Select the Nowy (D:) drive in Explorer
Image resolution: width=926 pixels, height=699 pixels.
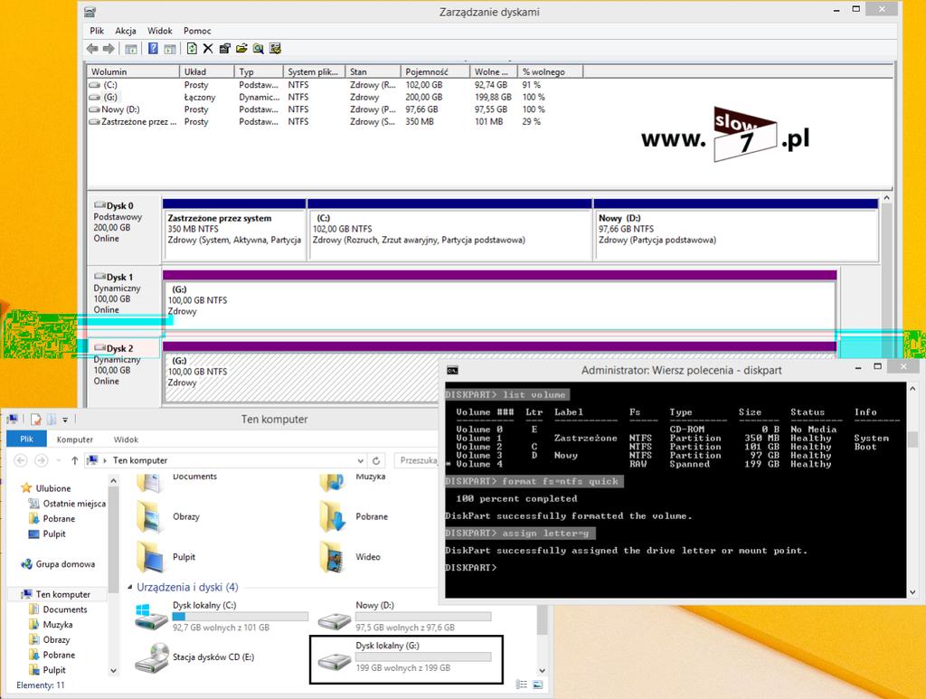pos(404,617)
